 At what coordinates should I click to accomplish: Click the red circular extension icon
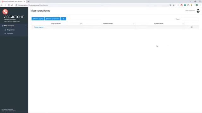point(181,5)
